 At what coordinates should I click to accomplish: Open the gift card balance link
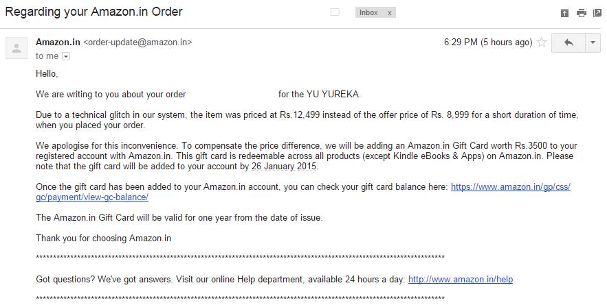point(510,186)
